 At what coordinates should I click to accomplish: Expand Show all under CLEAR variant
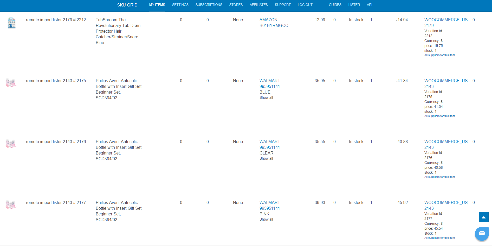coord(266,158)
